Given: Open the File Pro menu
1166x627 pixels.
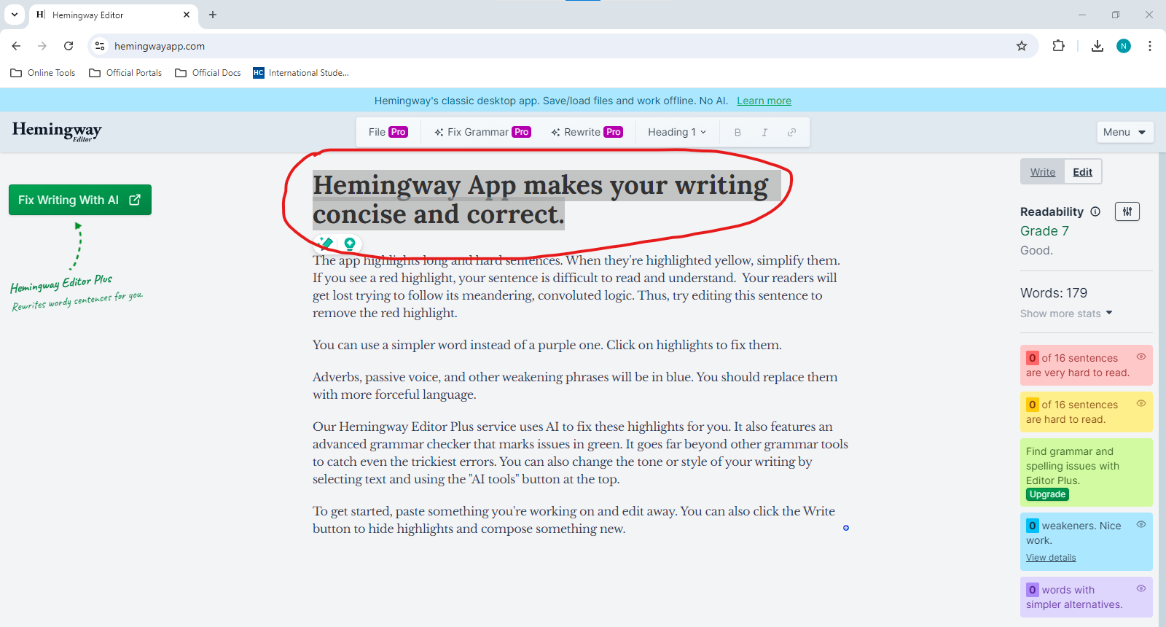Looking at the screenshot, I should (388, 132).
